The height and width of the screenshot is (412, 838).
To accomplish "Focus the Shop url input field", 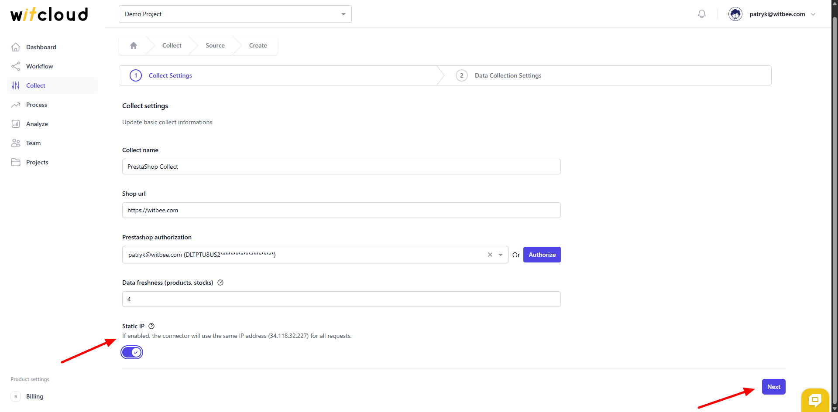I will (x=341, y=210).
